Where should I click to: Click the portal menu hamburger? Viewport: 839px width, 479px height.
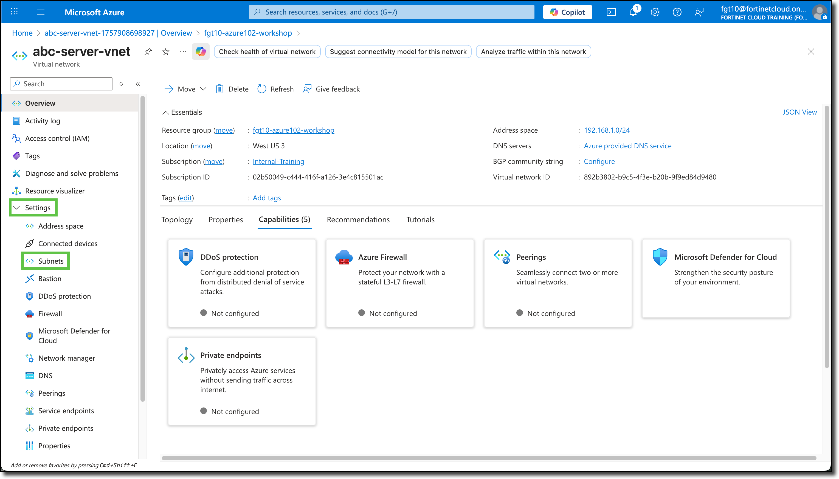[41, 12]
